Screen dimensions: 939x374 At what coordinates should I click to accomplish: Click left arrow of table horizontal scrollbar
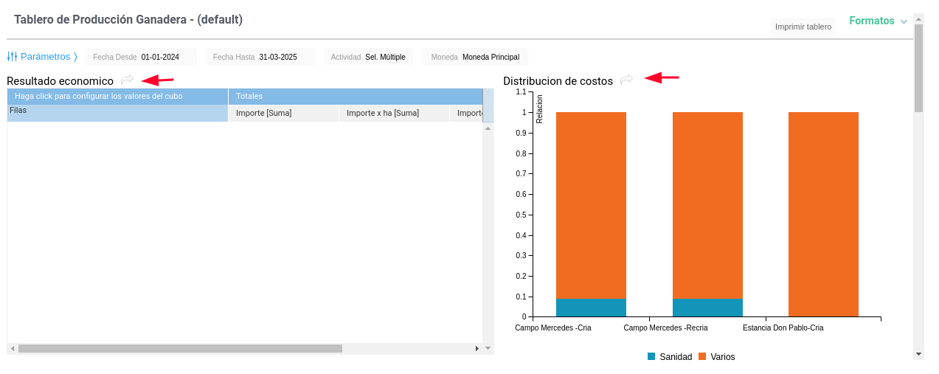click(13, 348)
